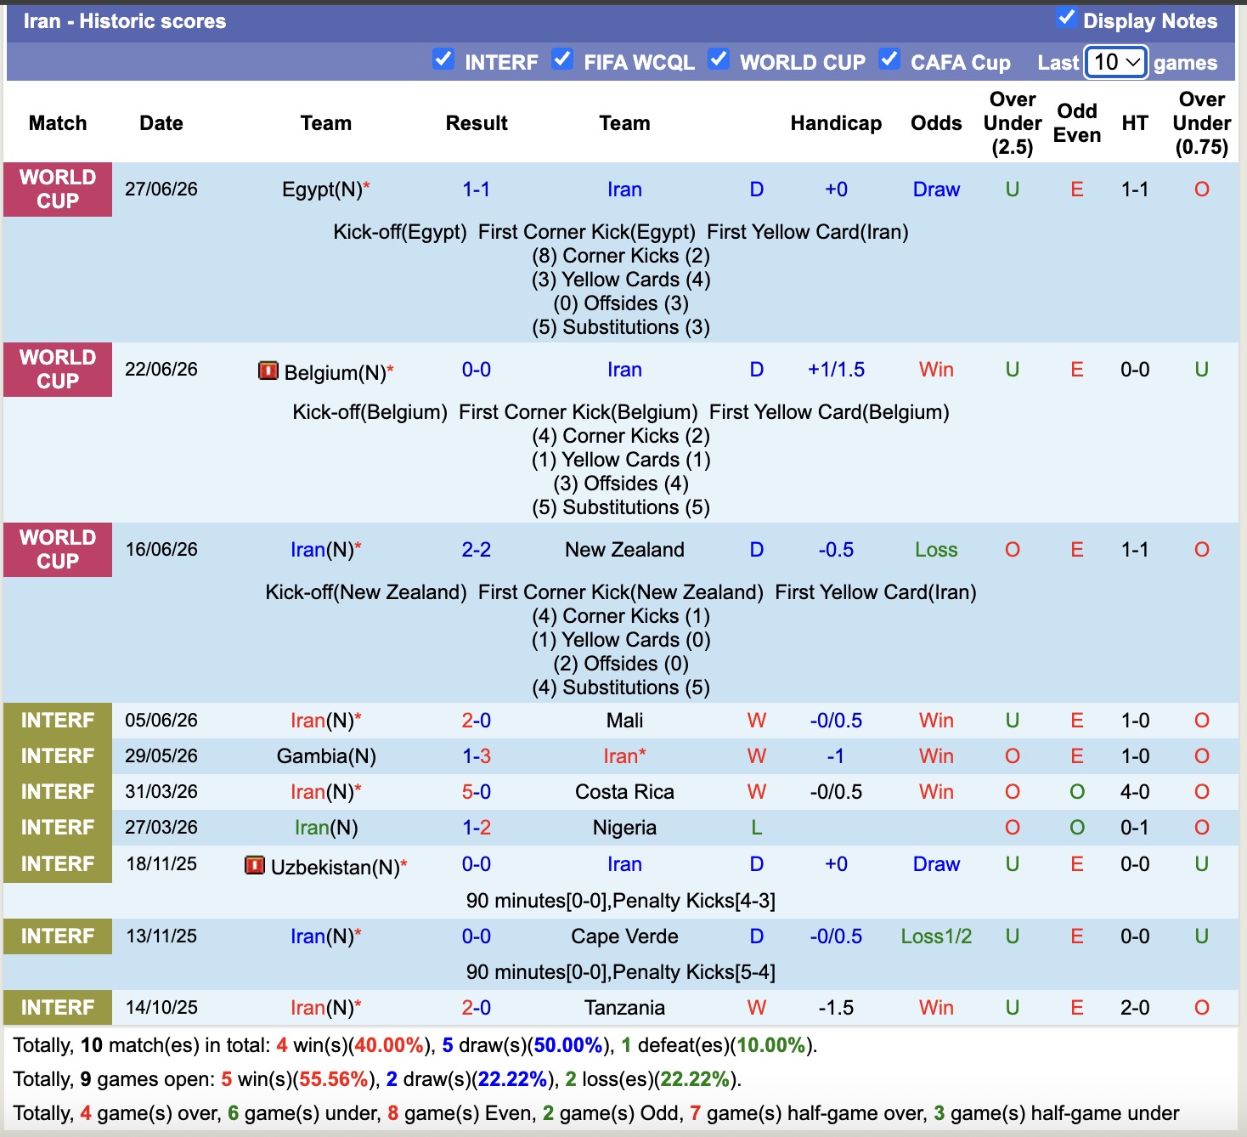Click the WORLD CUP label for 16/06/26
This screenshot has width=1247, height=1137.
coord(58,550)
